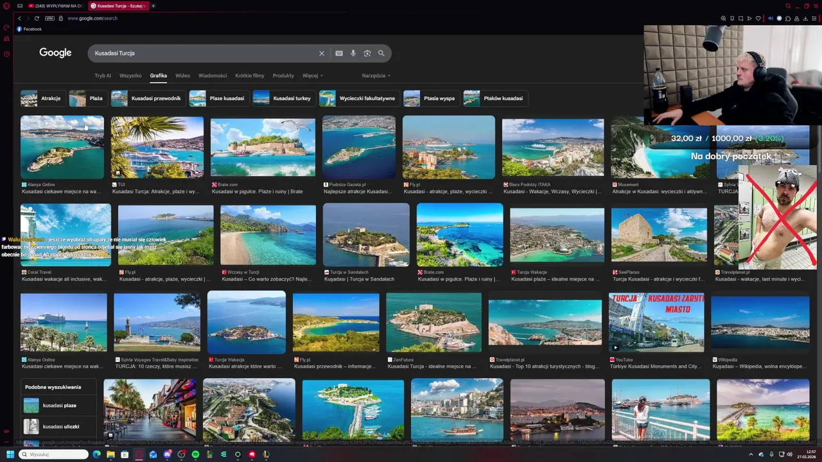The image size is (822, 462).
Task: Open Biuro Podróży ITAKA image result
Action: tap(553, 148)
